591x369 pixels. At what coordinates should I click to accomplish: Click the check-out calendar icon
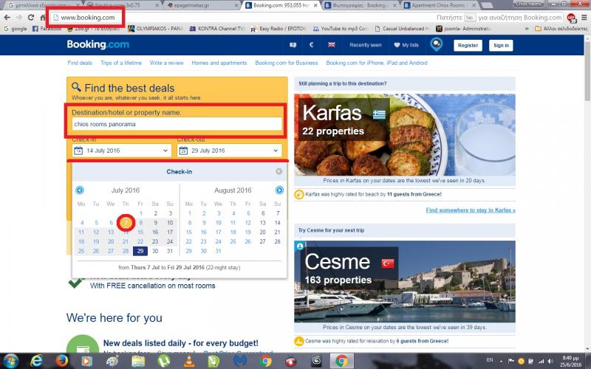pos(183,151)
